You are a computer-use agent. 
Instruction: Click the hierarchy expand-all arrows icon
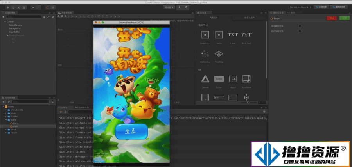tap(48, 17)
